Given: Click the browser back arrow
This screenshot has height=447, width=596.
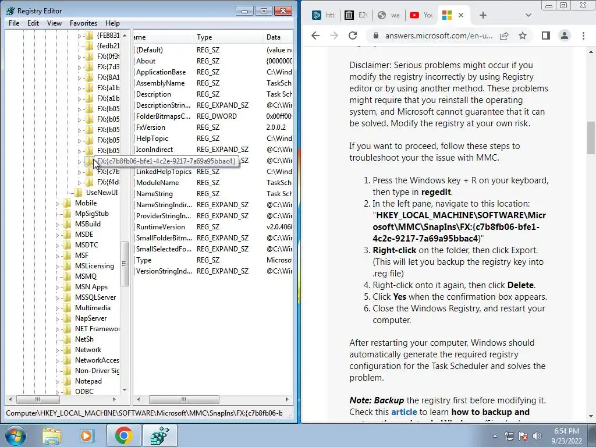Looking at the screenshot, I should [315, 36].
